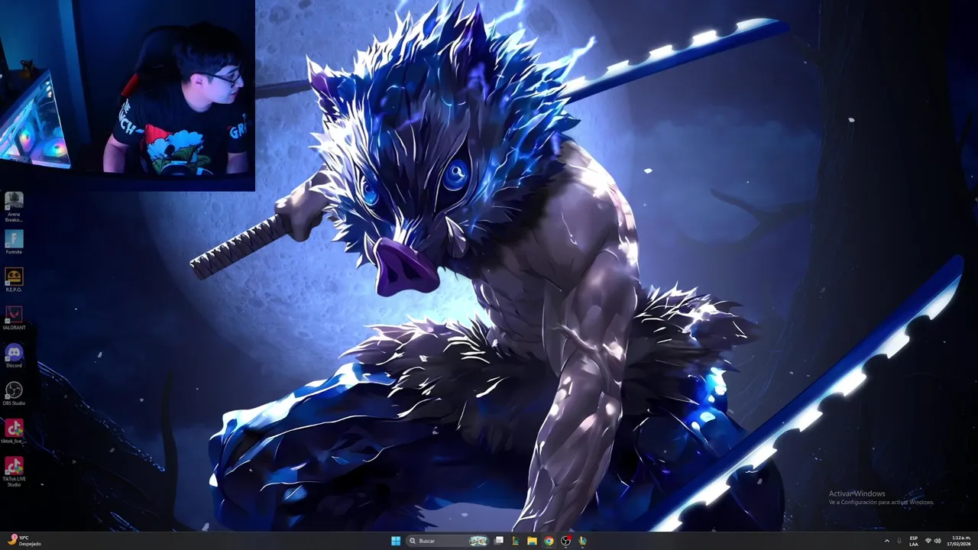Open the clock showing 1:12 a.m.
978x550 pixels.
(x=959, y=541)
